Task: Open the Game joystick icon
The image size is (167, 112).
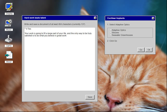Action: tap(9, 39)
